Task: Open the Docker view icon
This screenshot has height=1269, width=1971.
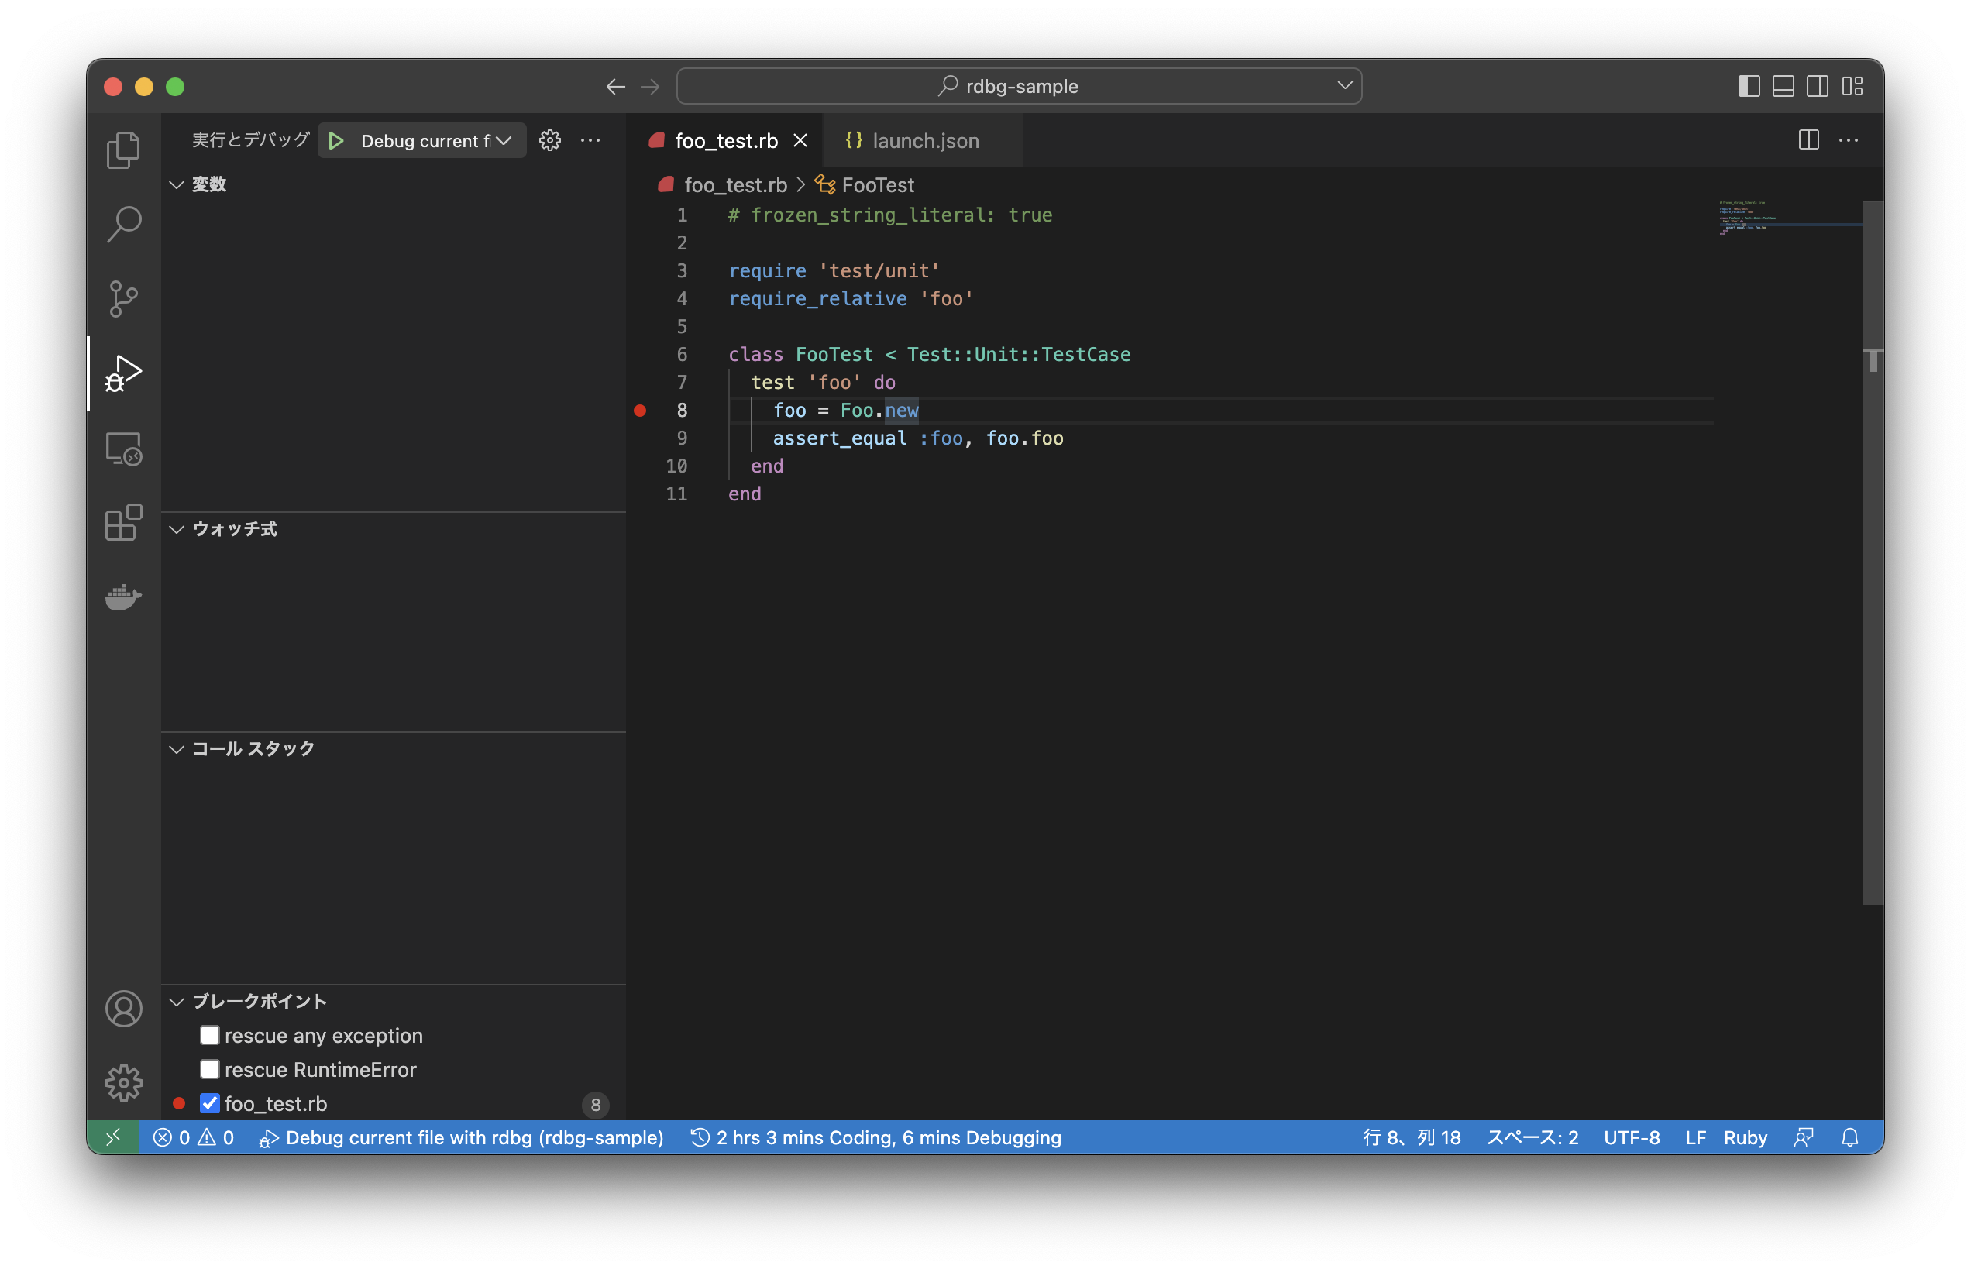Action: tap(124, 597)
